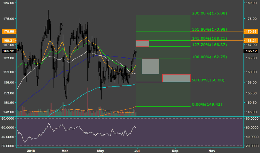The image size is (260, 153).
Task: Select the 141.00%(168.21) Fibonacci label
Action: 210,38
